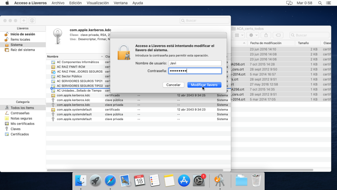Open Calendar from the Dock
The height and width of the screenshot is (190, 337).
click(x=140, y=180)
